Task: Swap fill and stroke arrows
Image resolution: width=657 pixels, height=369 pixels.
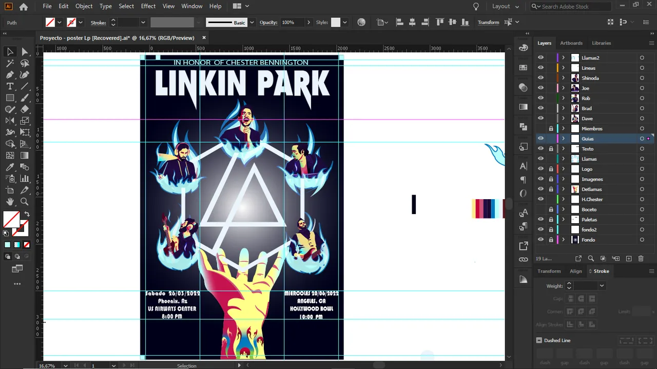Action: [27, 214]
